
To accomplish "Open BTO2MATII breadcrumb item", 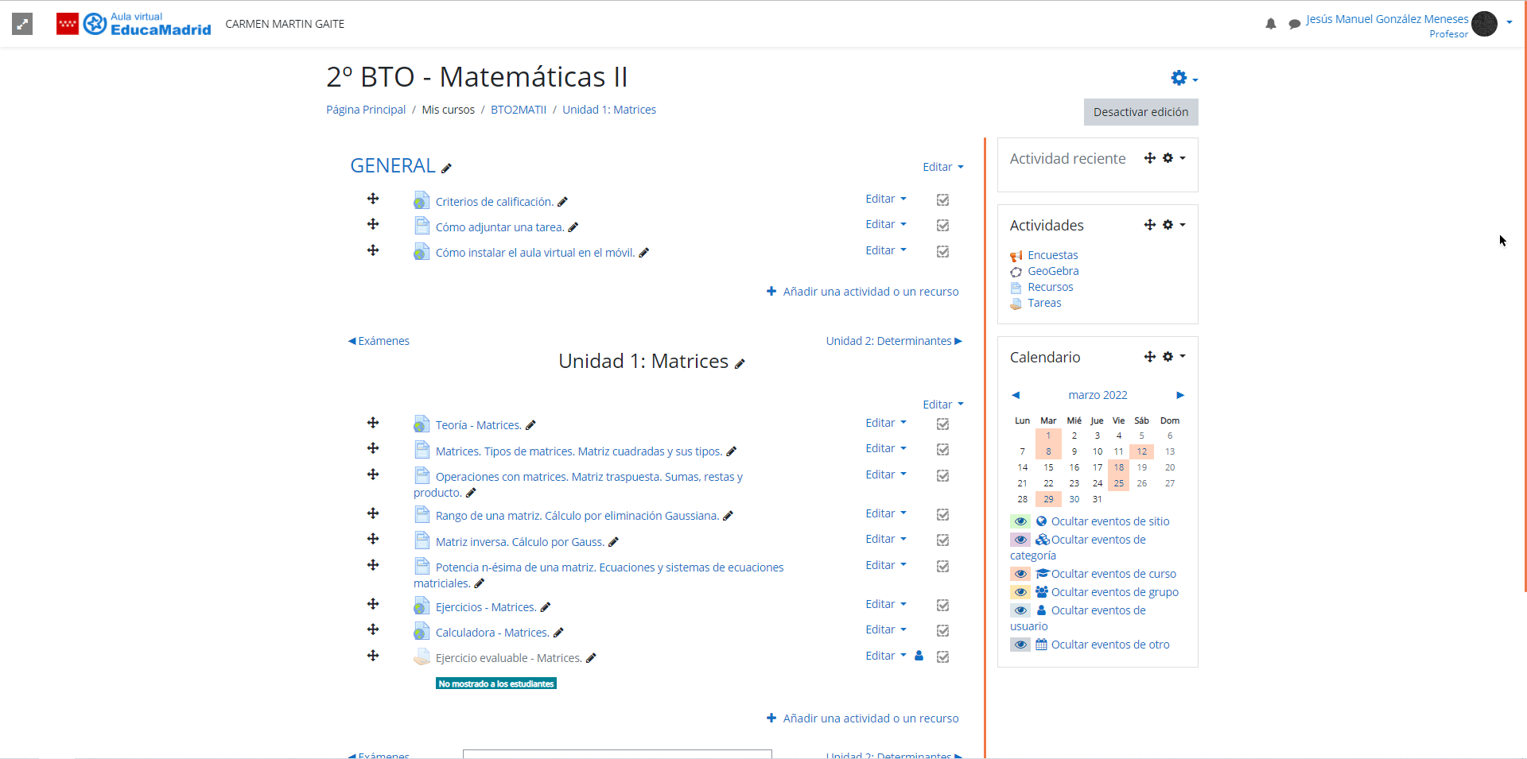I will click(x=518, y=110).
